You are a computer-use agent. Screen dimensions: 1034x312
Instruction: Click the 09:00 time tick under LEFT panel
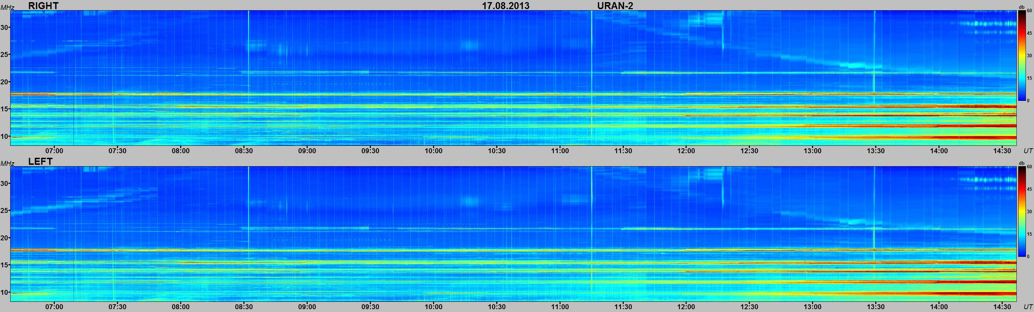pyautogui.click(x=307, y=307)
